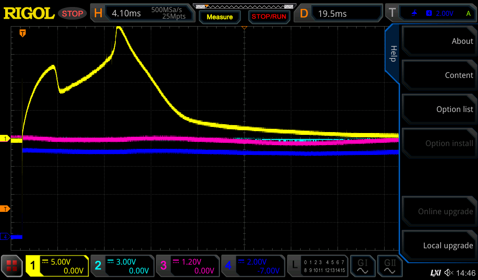Open the function navigation grid icon
478x280 pixels.
click(12, 266)
